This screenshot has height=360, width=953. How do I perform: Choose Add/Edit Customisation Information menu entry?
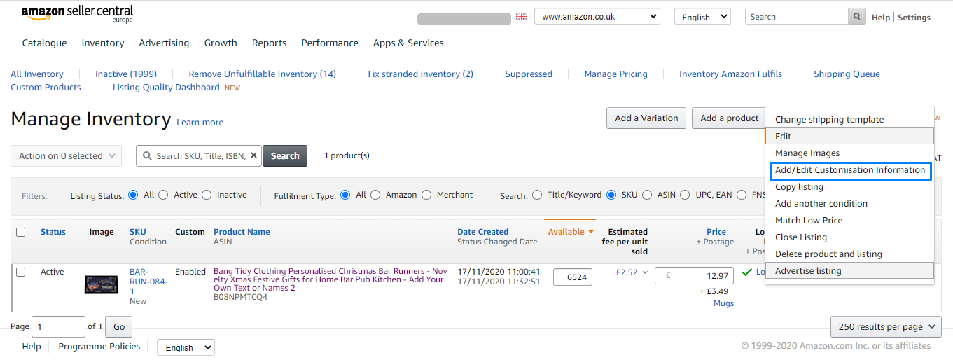pyautogui.click(x=849, y=170)
